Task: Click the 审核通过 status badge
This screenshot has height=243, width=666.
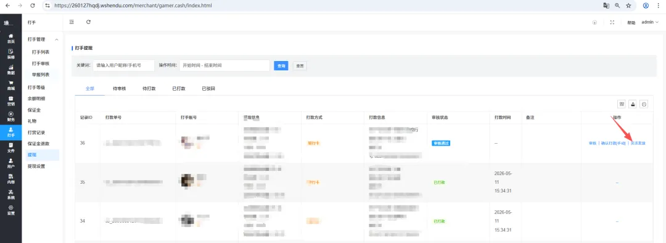Action: pyautogui.click(x=441, y=143)
